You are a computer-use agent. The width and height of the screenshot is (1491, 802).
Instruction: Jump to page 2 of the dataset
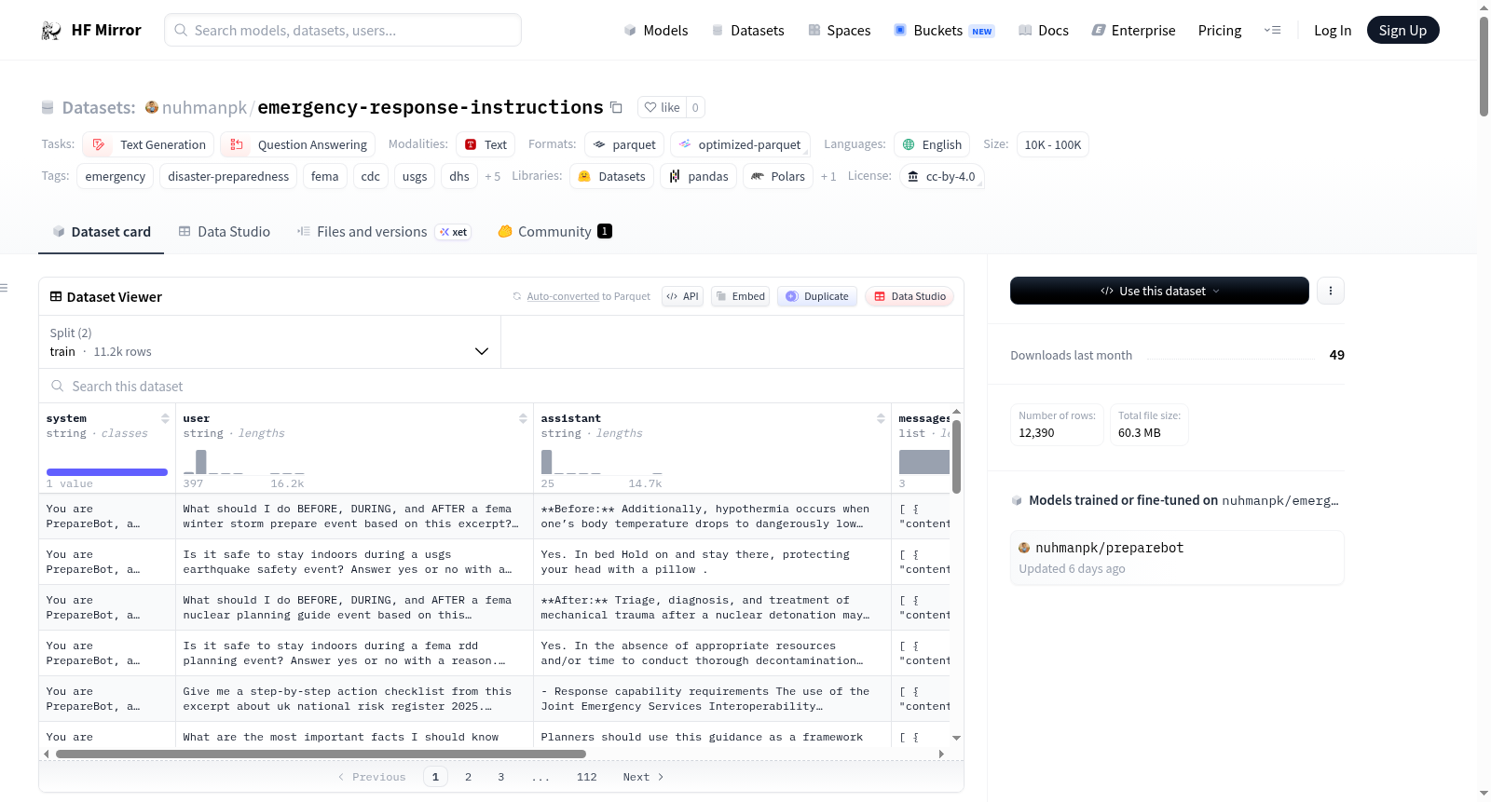468,777
